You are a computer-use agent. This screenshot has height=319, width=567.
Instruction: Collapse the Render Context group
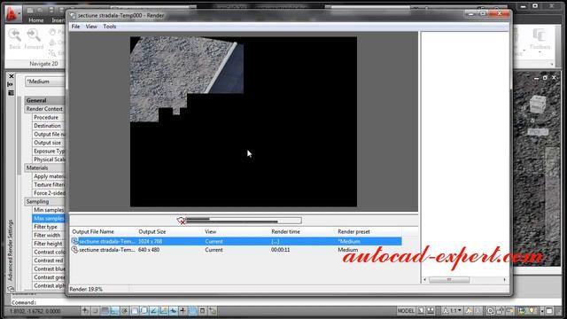[x=45, y=109]
